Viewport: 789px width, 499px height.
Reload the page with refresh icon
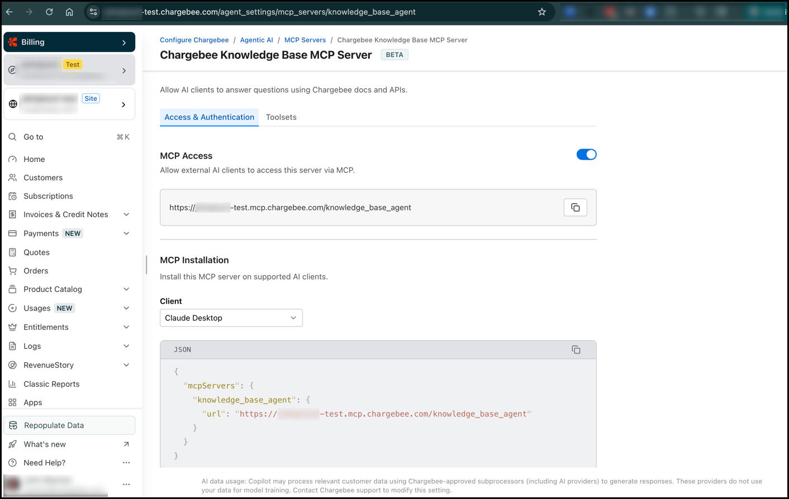coord(49,12)
